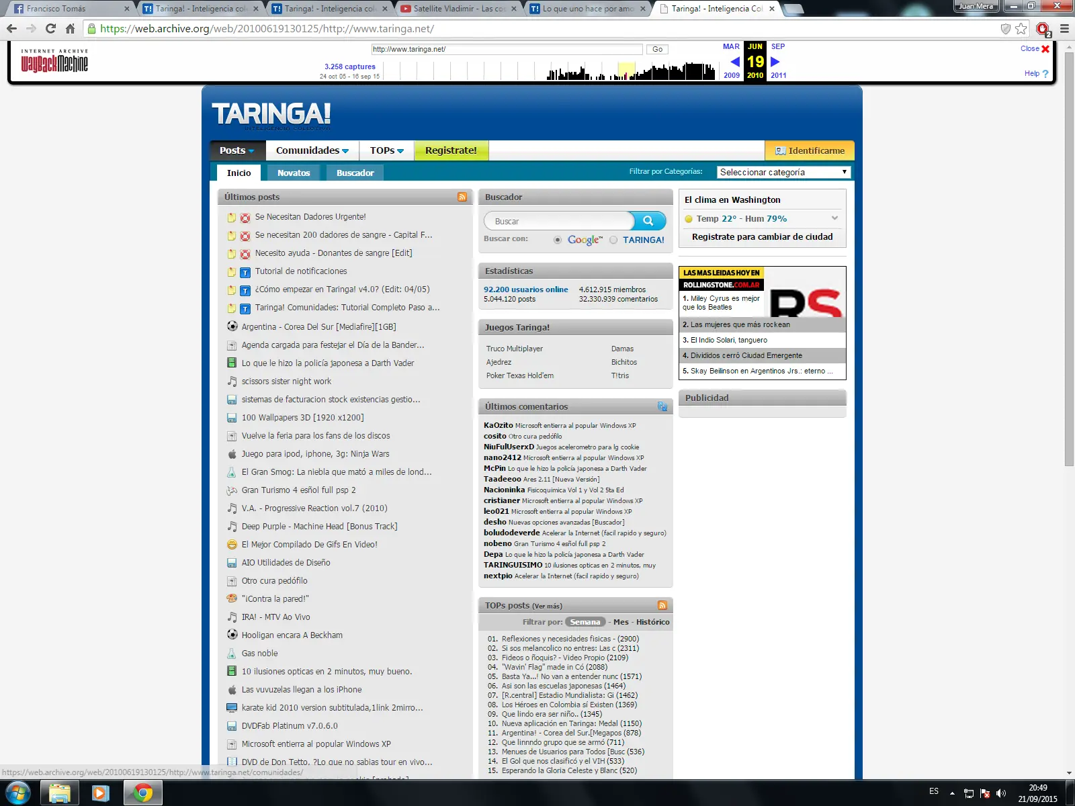Click the soccer ball icon beside 'Argentina - Corea Del Sur'
This screenshot has height=806, width=1075.
pos(232,326)
